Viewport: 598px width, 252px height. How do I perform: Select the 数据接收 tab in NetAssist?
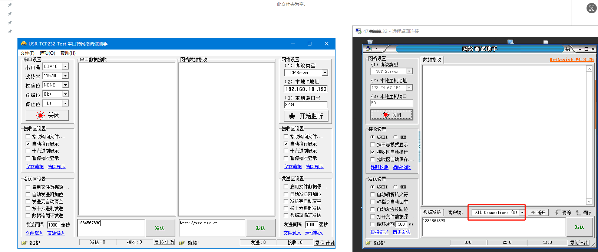pyautogui.click(x=432, y=59)
